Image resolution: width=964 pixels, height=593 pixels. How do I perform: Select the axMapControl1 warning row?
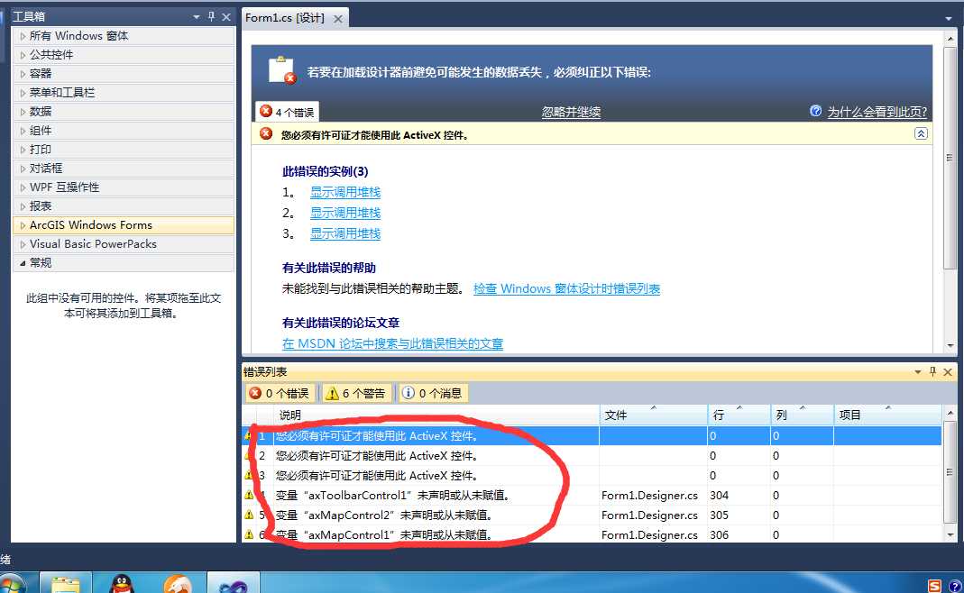592,534
